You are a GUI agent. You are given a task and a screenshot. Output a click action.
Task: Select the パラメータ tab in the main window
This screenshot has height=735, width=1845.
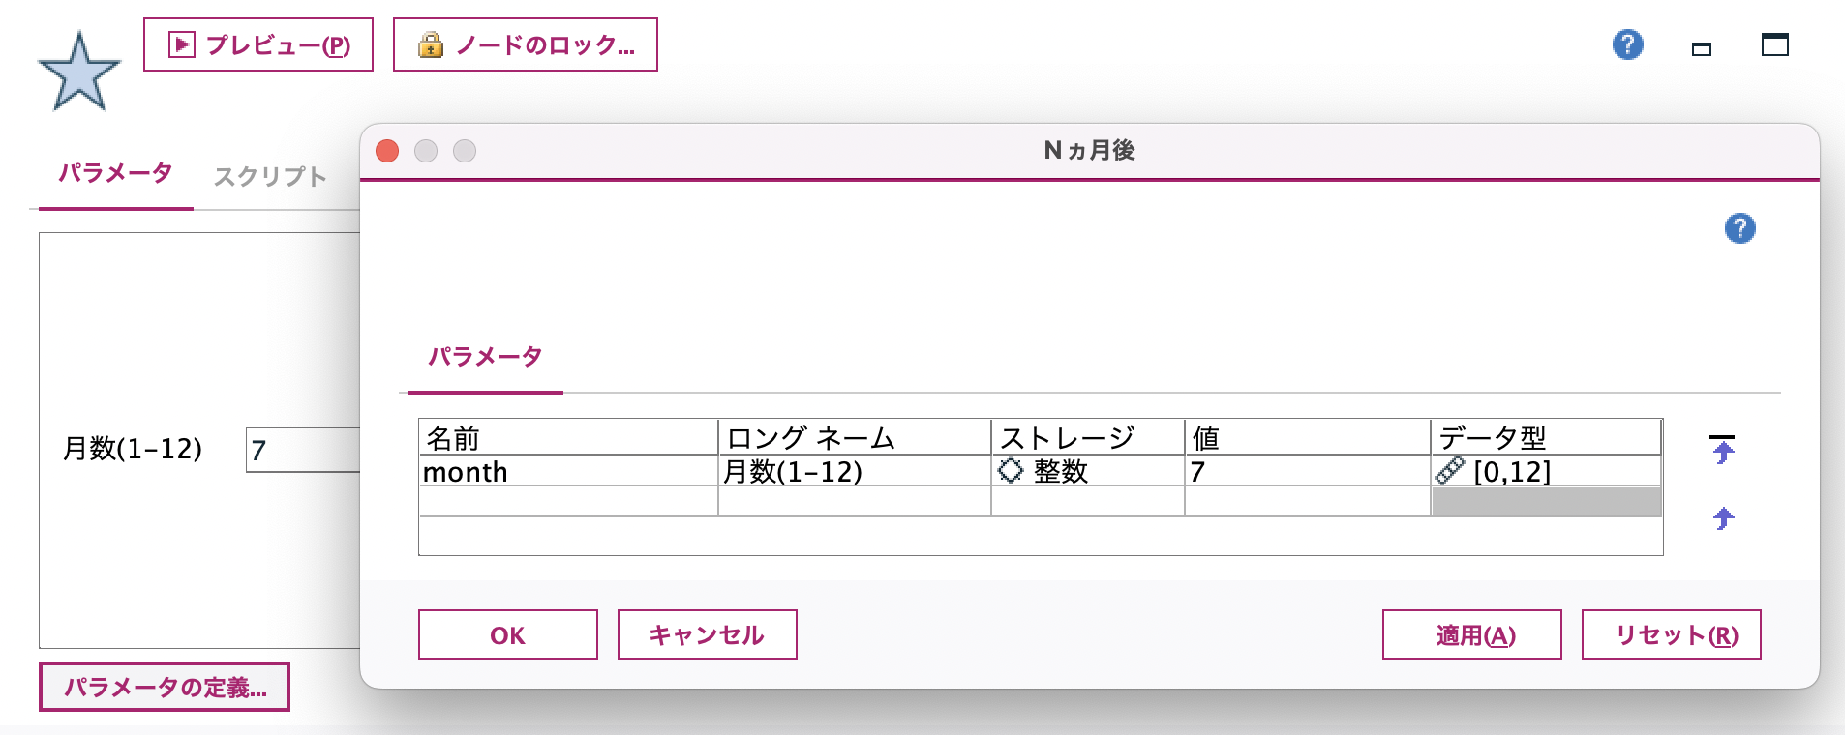tap(114, 174)
